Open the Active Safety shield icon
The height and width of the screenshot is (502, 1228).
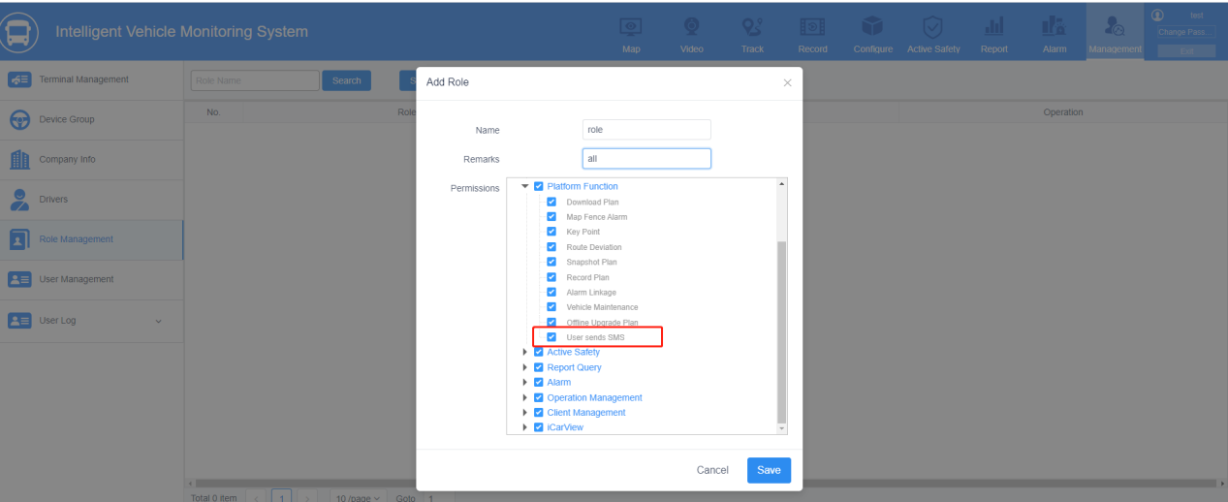[933, 28]
